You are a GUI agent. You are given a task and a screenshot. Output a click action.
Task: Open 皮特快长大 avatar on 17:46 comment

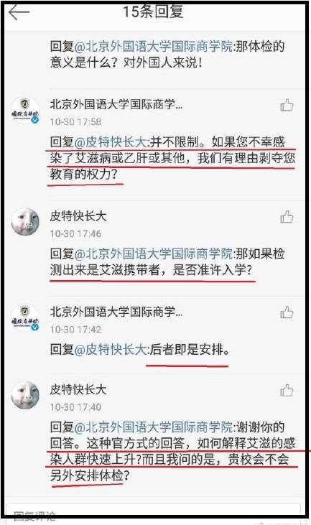[25, 222]
